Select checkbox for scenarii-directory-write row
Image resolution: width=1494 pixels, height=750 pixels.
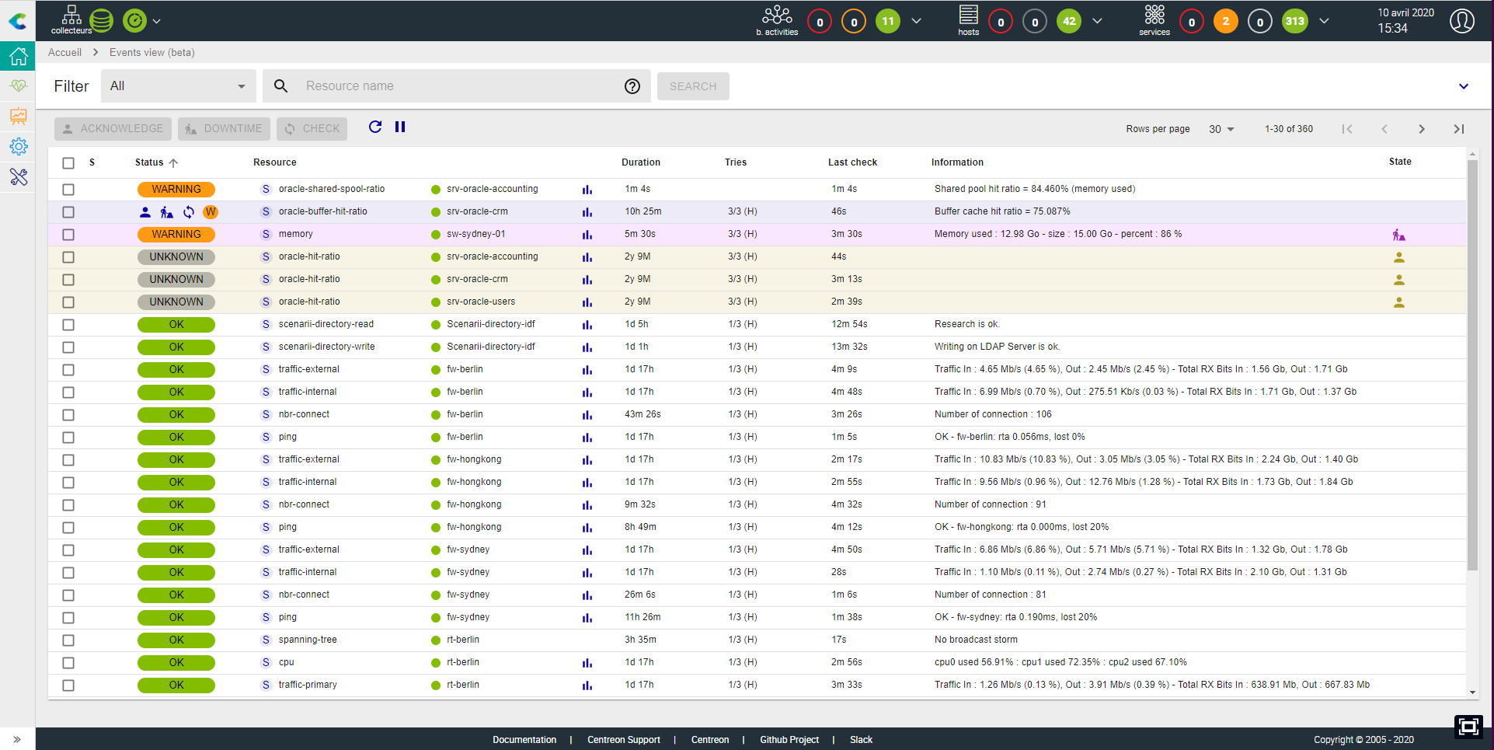(x=68, y=347)
